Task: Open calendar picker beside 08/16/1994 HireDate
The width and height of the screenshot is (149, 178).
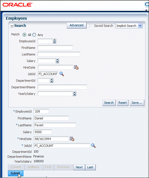Action: pyautogui.click(x=72, y=139)
